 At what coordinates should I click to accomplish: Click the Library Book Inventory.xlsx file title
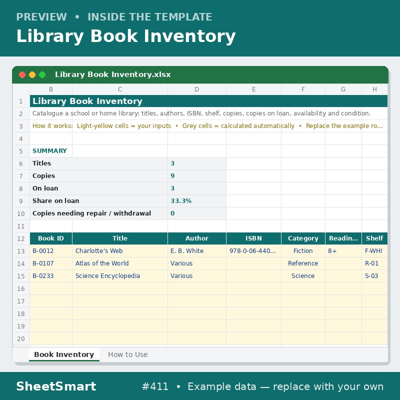113,74
